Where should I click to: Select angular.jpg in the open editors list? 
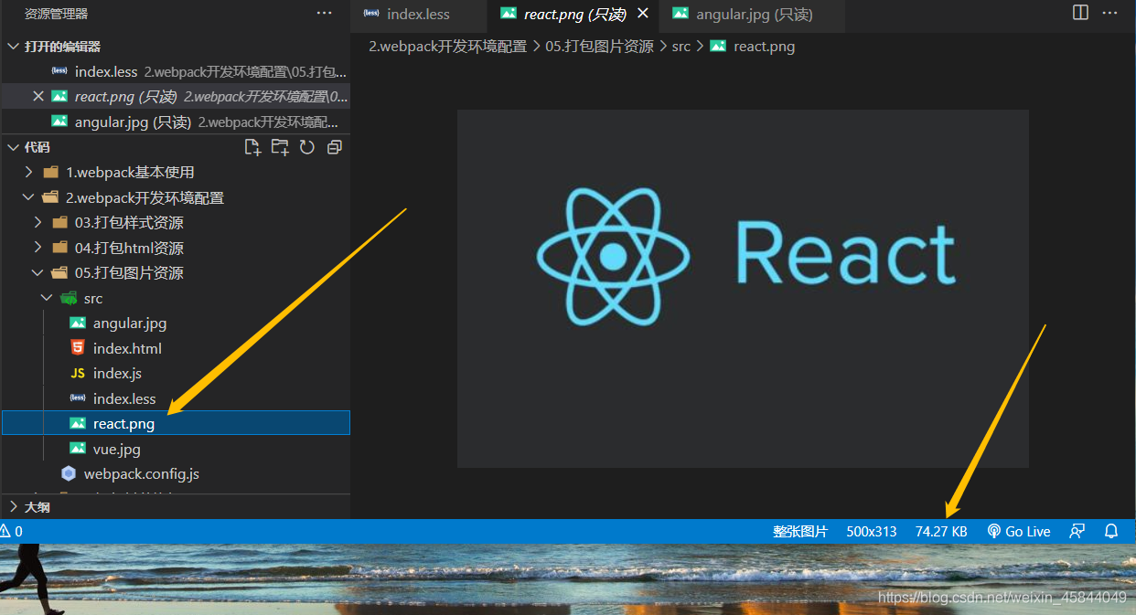[x=175, y=122]
